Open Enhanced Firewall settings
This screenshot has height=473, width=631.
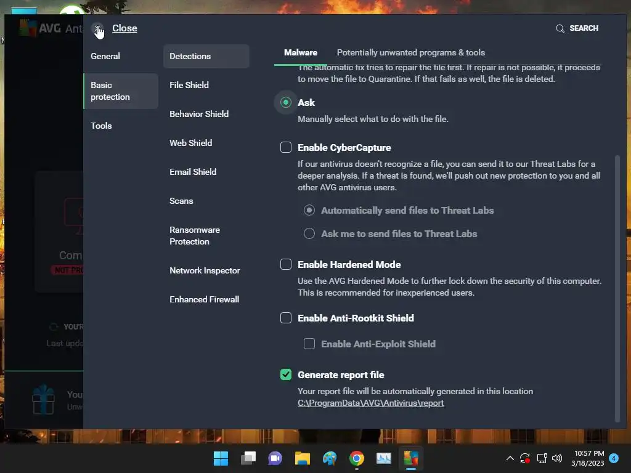(x=205, y=300)
